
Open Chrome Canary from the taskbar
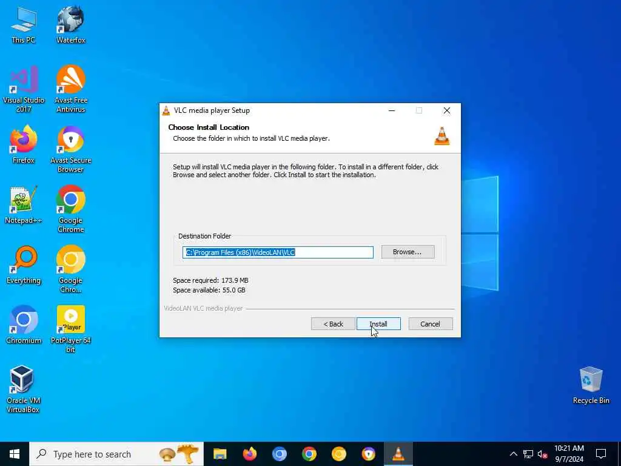point(338,454)
